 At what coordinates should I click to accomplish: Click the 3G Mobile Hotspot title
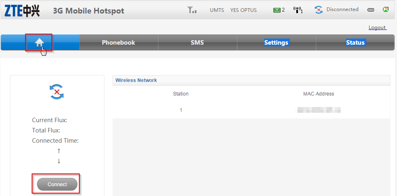pyautogui.click(x=88, y=11)
